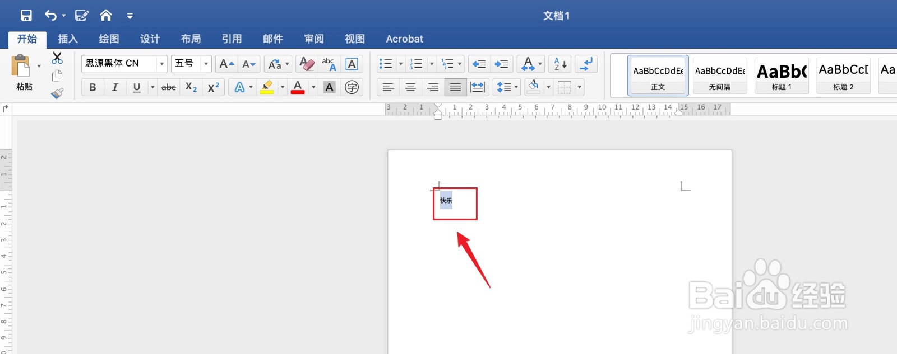Sort text with the A-Z icon
The image size is (897, 354).
pos(560,64)
